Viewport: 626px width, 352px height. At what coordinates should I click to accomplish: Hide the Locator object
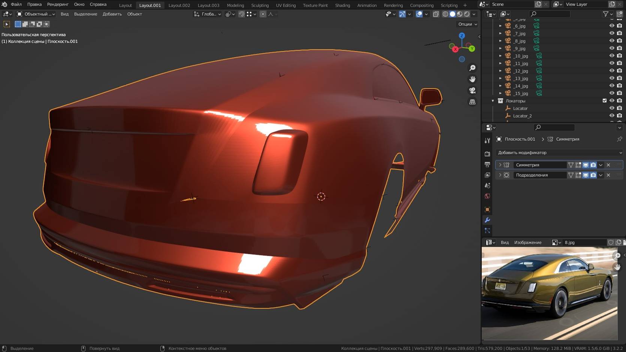pos(612,108)
